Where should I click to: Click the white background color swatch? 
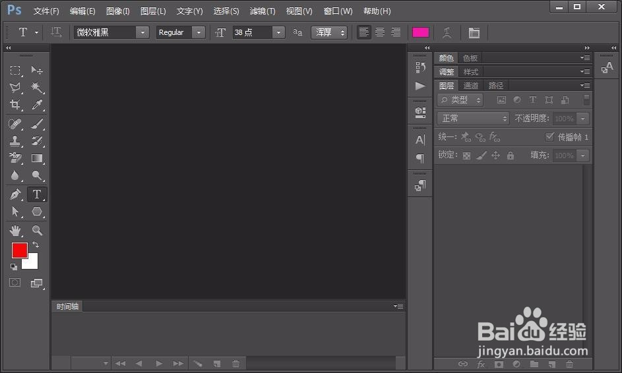point(32,262)
